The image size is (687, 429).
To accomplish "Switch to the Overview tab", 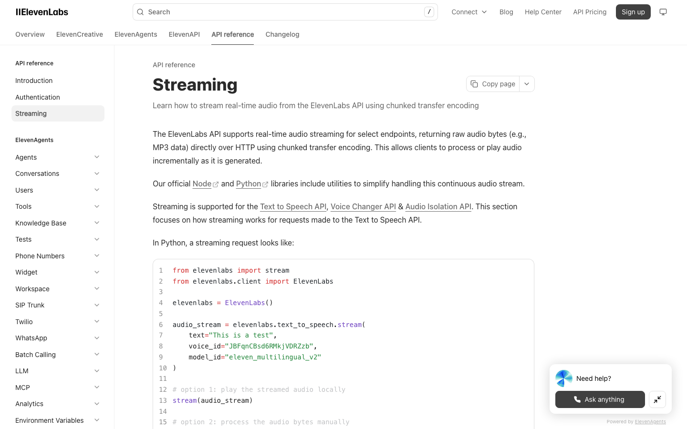I will point(30,34).
